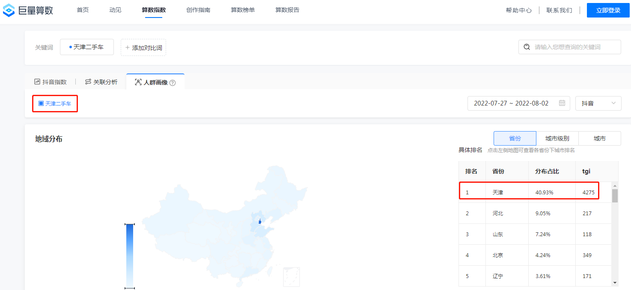Click the scrollbar down arrow in ranking table
The height and width of the screenshot is (290, 631).
pos(615,283)
